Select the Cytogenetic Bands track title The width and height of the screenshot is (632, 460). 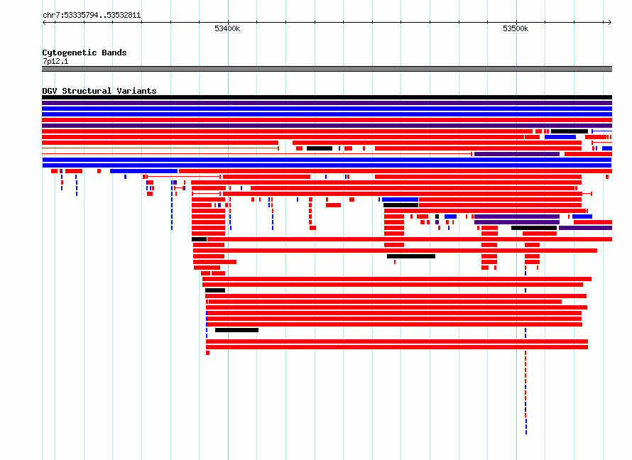click(85, 53)
